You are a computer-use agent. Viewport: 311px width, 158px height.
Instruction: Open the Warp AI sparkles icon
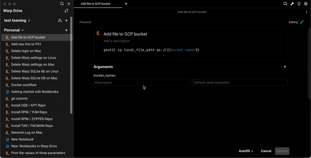[x=292, y=4]
